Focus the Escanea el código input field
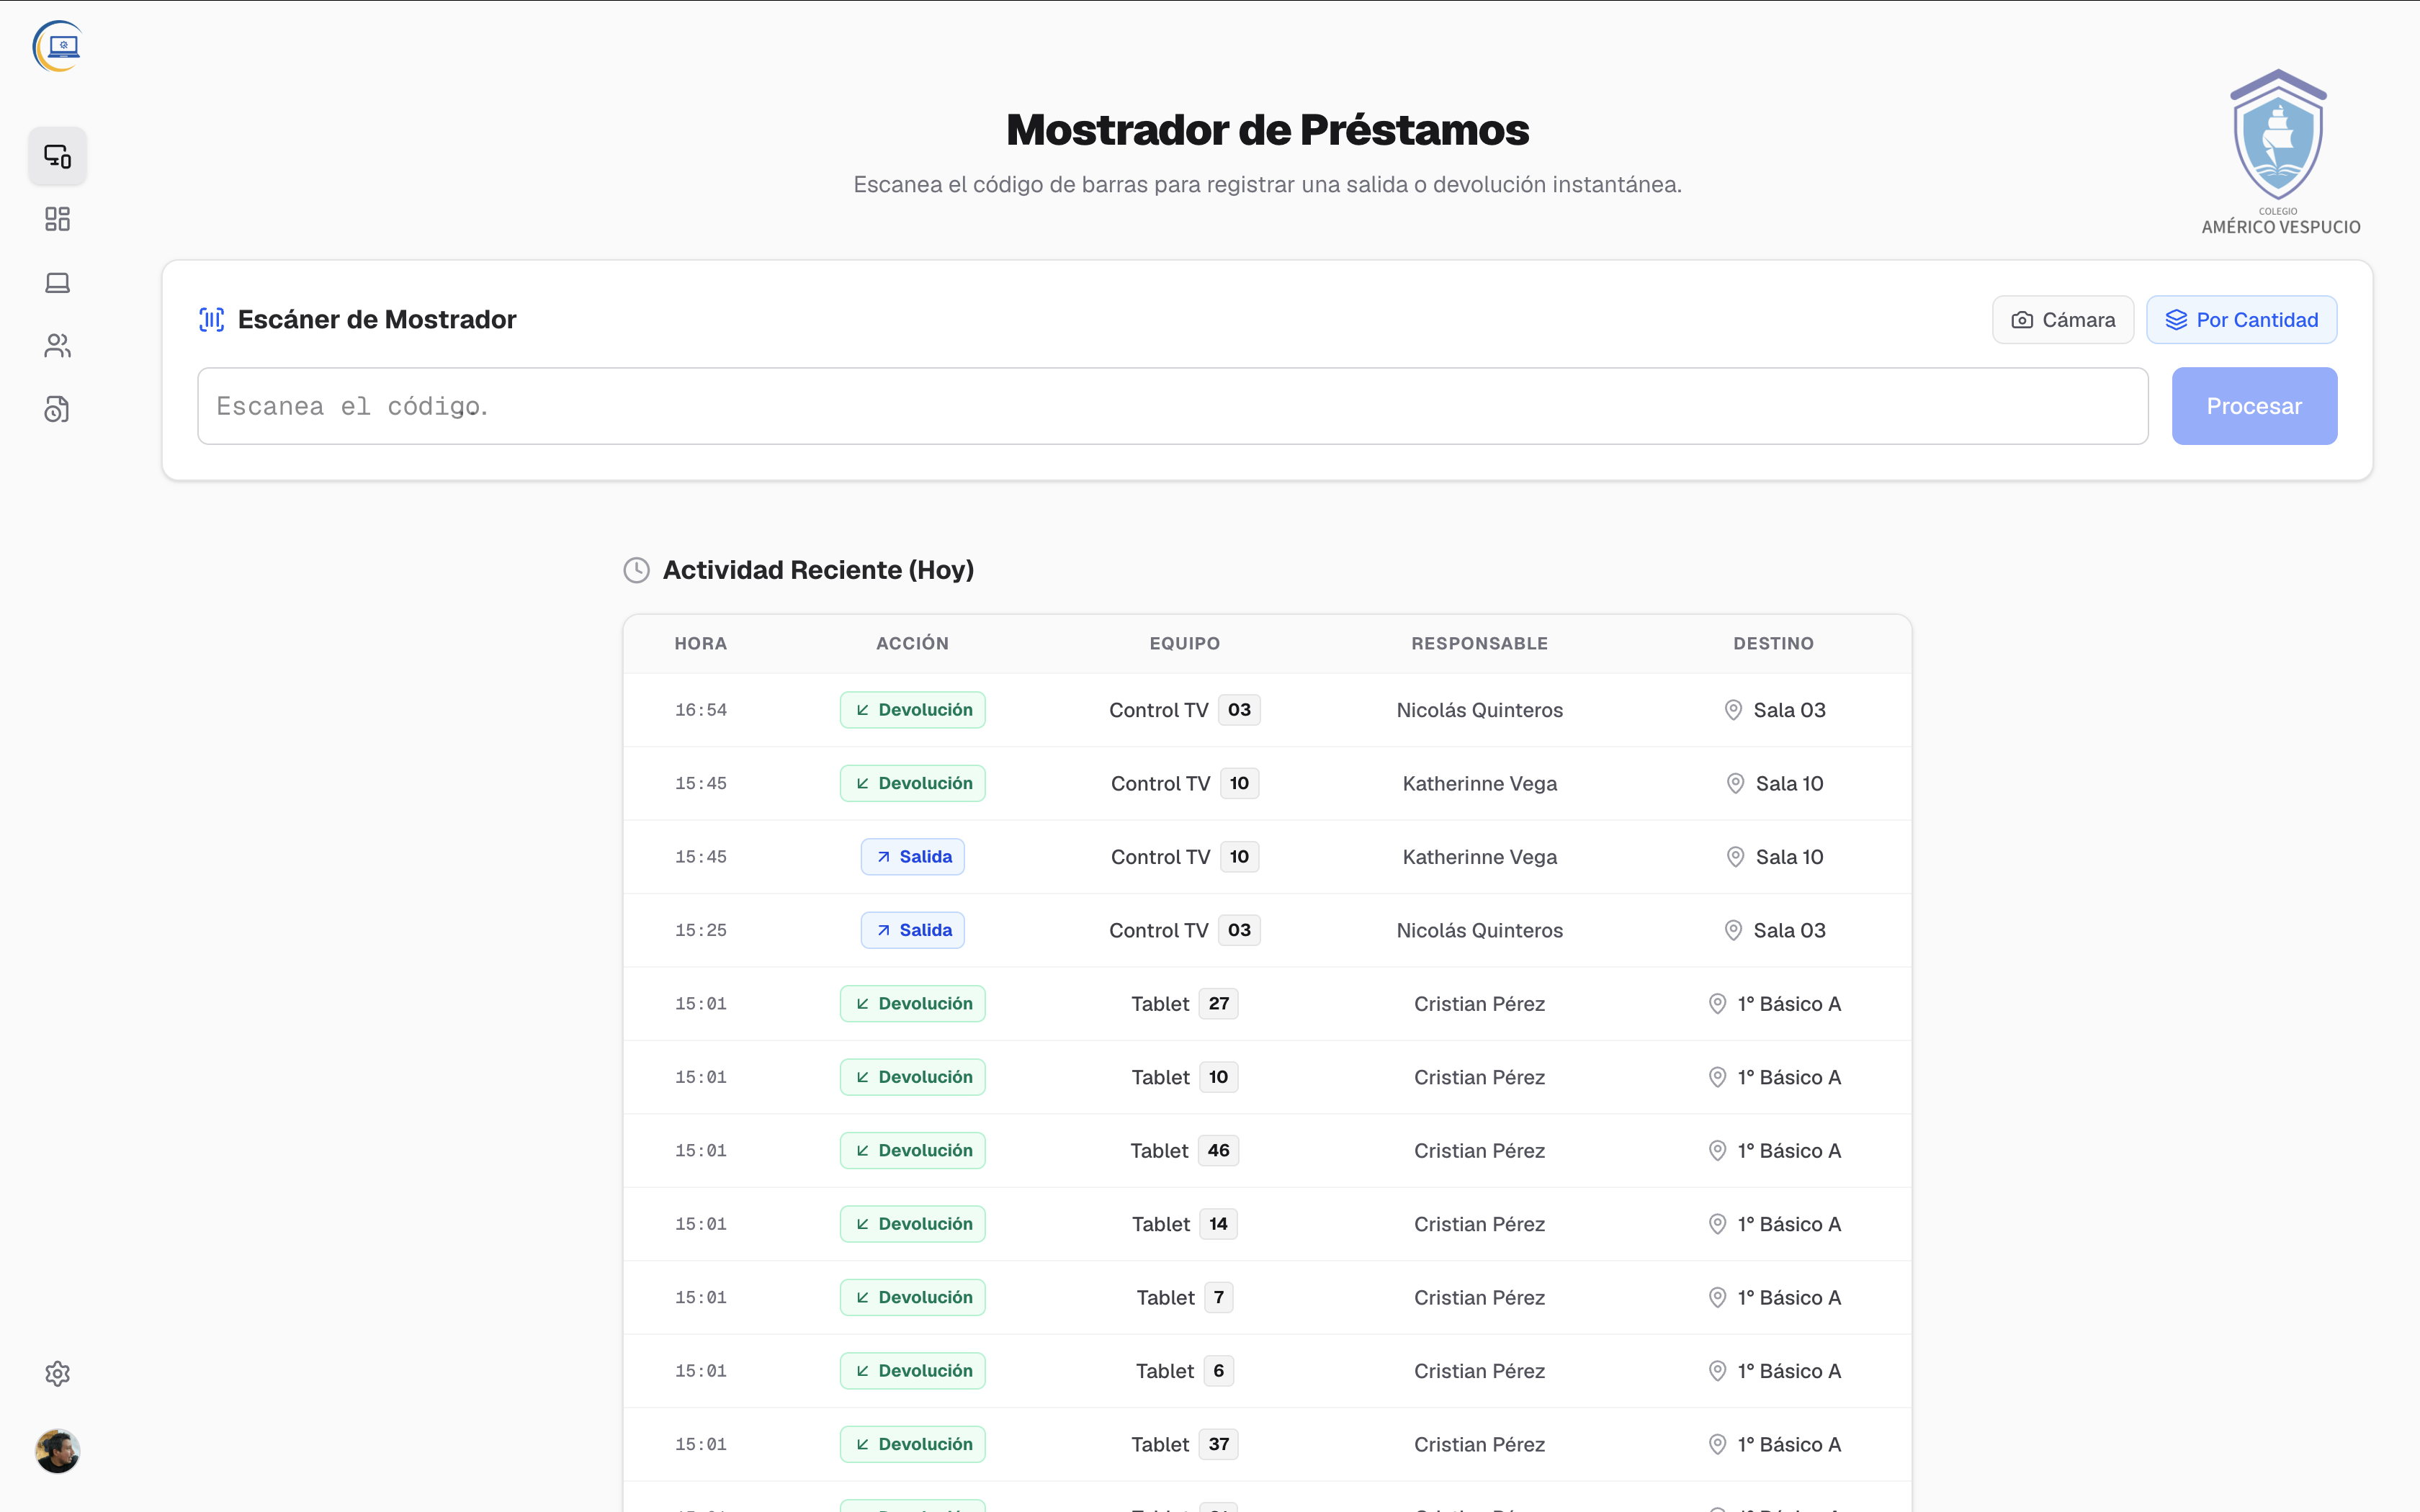Image resolution: width=2420 pixels, height=1512 pixels. (x=1172, y=406)
